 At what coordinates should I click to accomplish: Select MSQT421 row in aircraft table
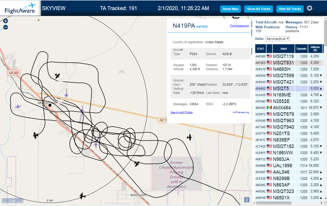pyautogui.click(x=289, y=82)
